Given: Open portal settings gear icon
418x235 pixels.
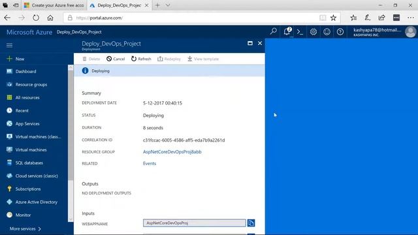Looking at the screenshot, I should (313, 32).
